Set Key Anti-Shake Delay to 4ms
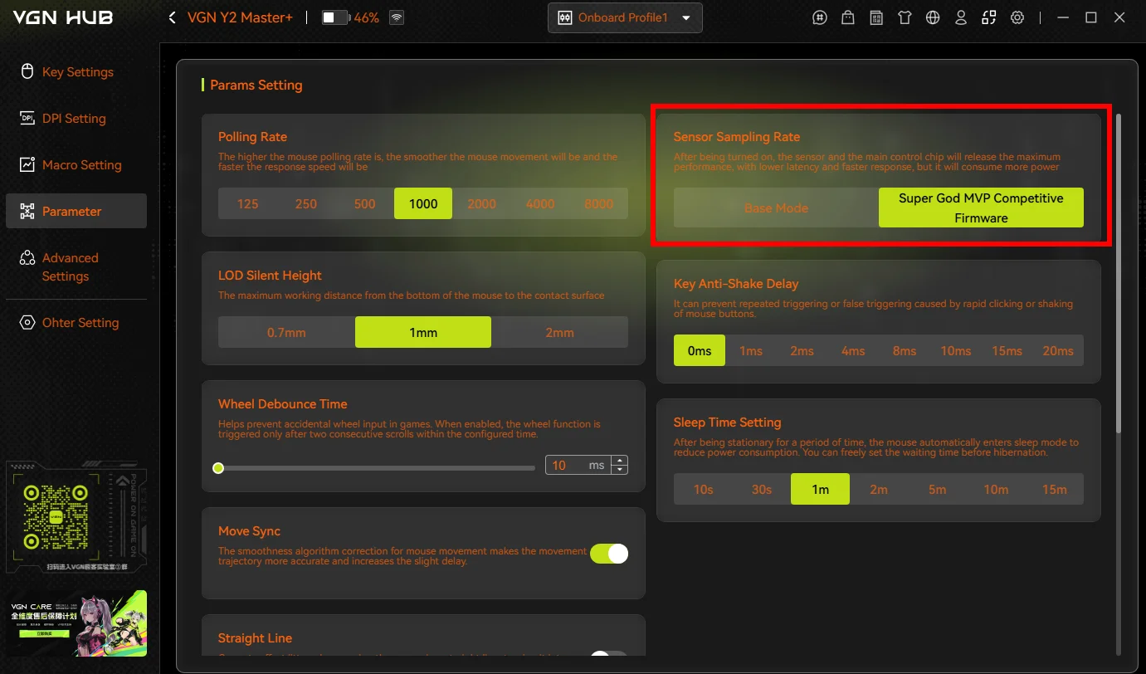The height and width of the screenshot is (674, 1146). pyautogui.click(x=853, y=351)
